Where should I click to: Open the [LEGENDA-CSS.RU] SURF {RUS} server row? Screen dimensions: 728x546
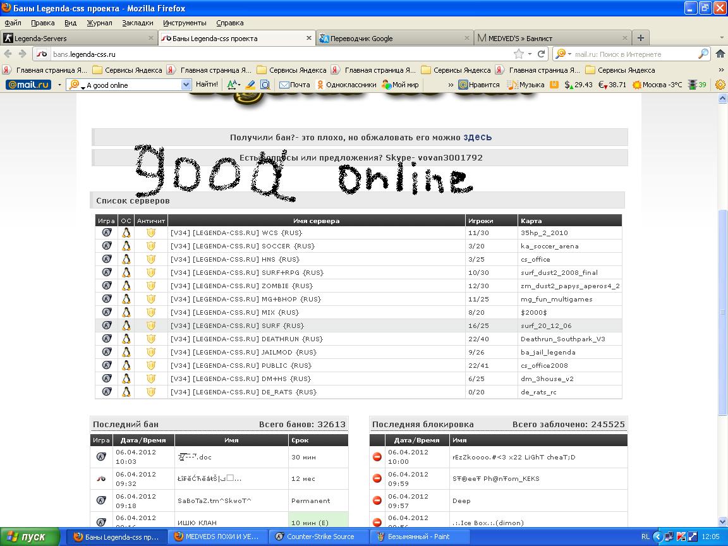pyautogui.click(x=358, y=325)
